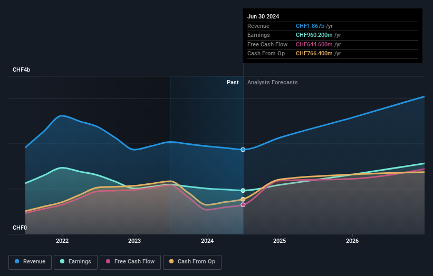Viewport: 433px width, 276px height.
Task: Click the 2025 x-axis label
Action: (x=280, y=241)
